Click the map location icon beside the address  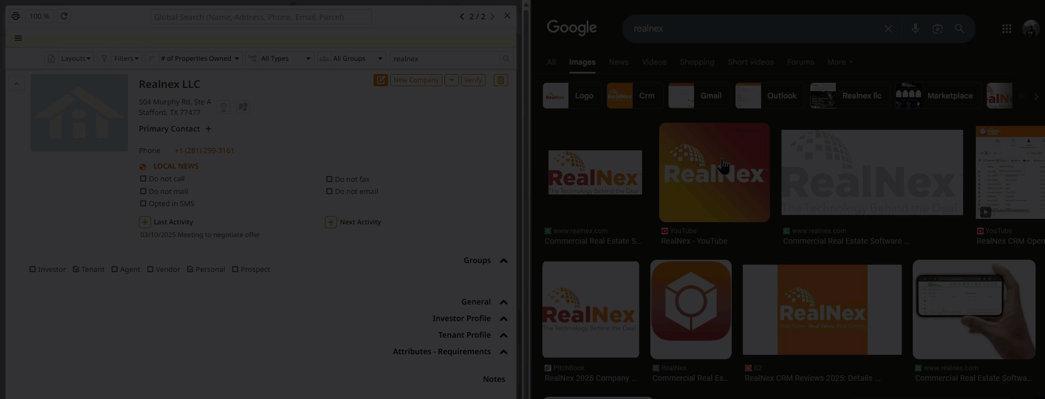click(223, 107)
